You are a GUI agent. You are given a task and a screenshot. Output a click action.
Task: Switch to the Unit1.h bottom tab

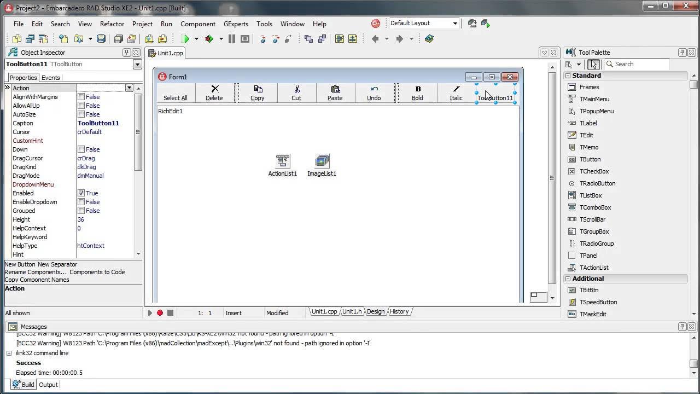pyautogui.click(x=352, y=311)
